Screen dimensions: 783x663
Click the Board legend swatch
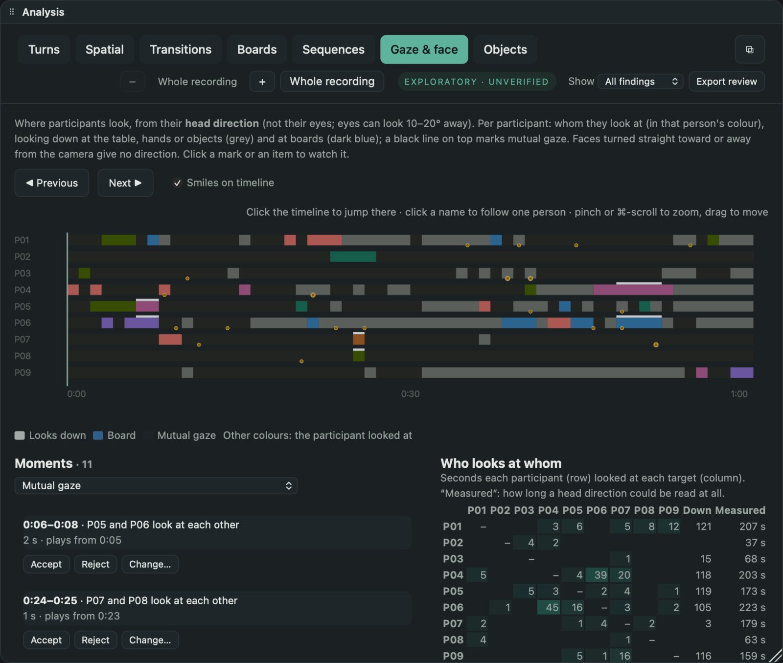[98, 435]
